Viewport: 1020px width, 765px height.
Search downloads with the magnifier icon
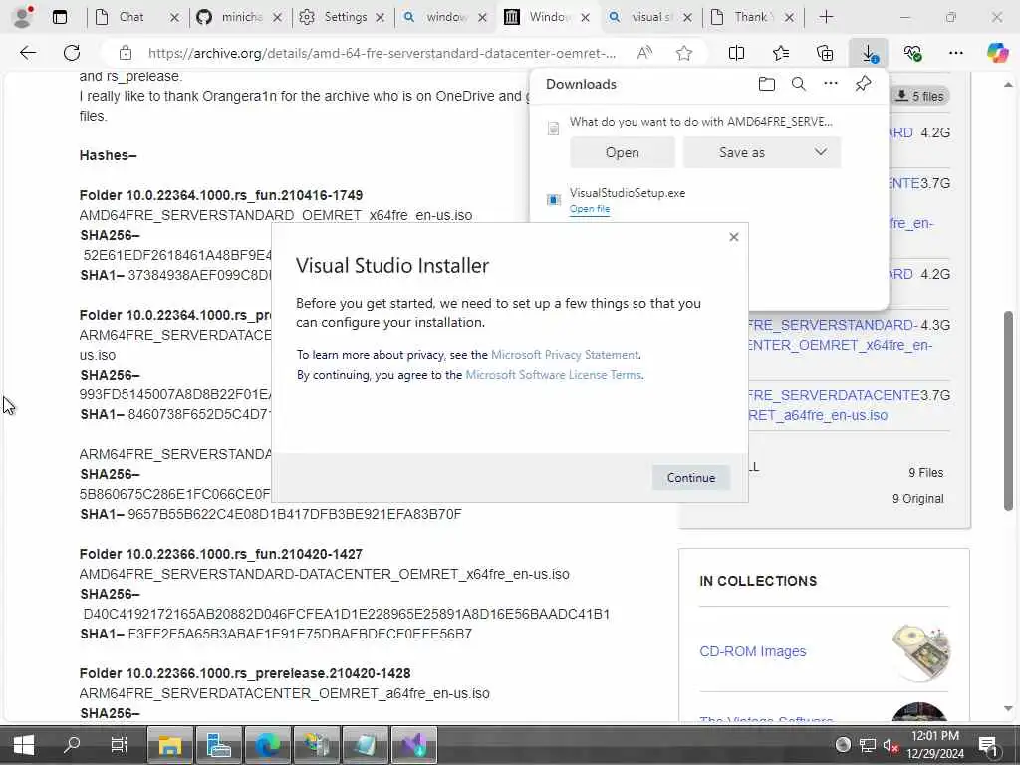tap(799, 84)
